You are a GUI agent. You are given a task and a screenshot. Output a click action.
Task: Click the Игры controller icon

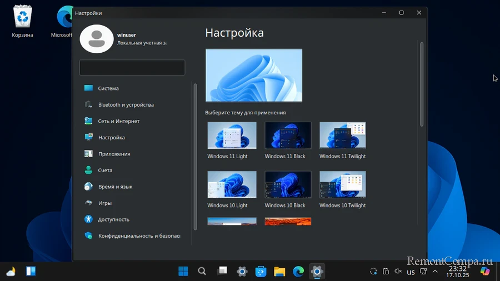[x=88, y=203]
